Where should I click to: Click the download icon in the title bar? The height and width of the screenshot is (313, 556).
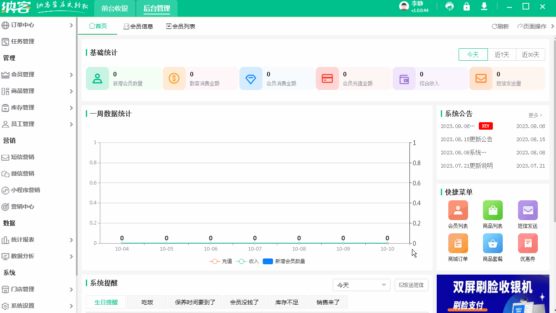point(484,7)
